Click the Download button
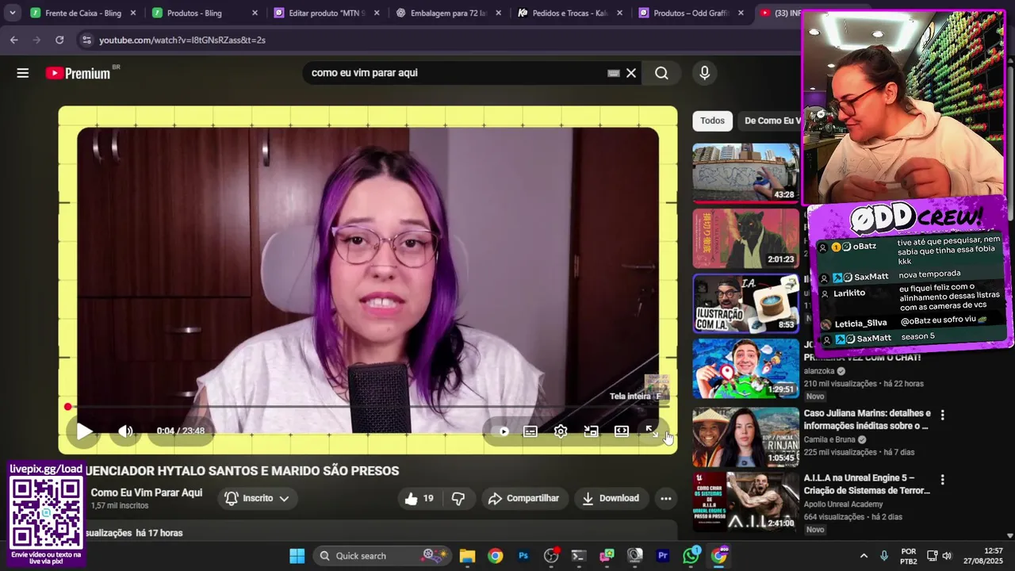The image size is (1015, 571). tap(610, 498)
